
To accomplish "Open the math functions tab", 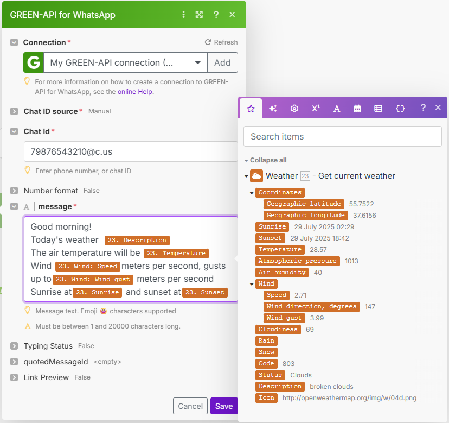I will [316, 108].
